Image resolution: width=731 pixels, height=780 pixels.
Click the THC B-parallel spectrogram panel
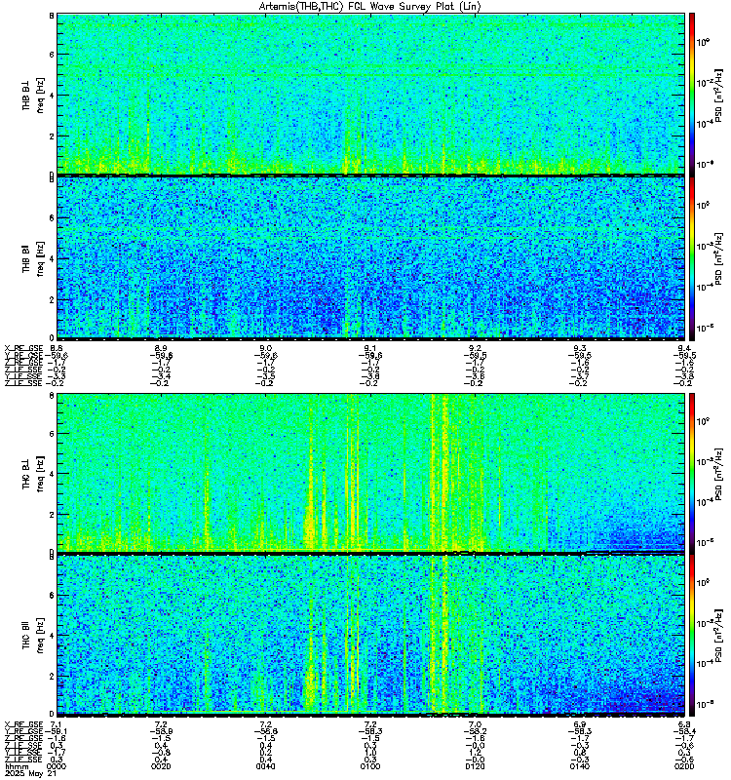click(x=371, y=635)
